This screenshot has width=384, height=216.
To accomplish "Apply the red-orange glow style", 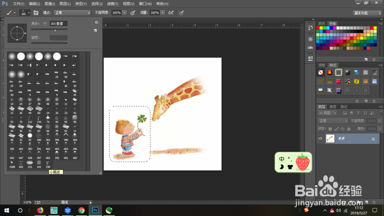I will click(329, 72).
